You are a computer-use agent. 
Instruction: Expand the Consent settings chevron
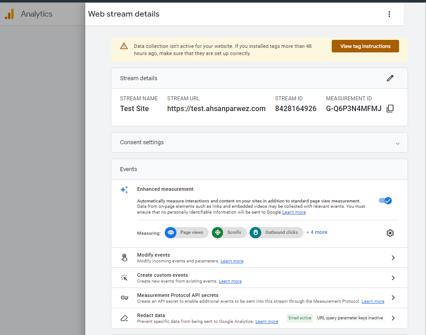[x=397, y=143]
